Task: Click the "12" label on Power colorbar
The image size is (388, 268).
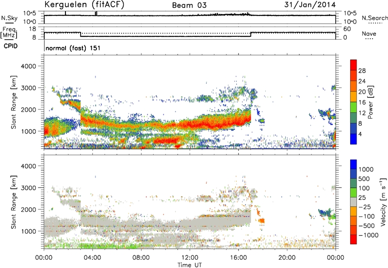Action: (362, 113)
